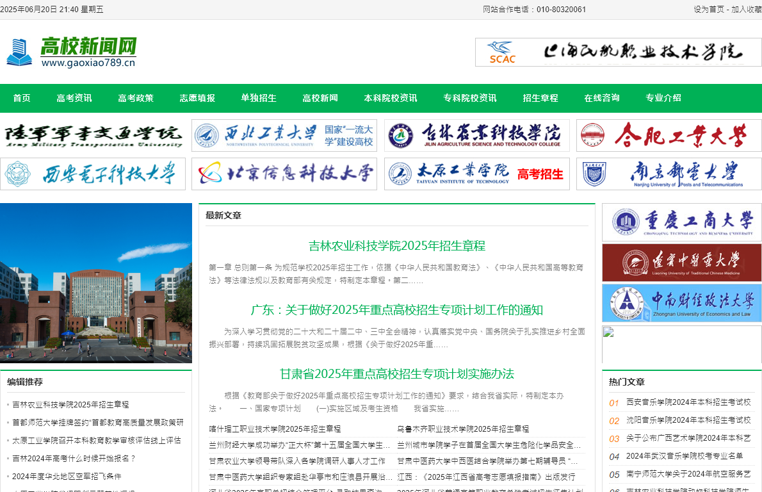Screen dimensions: 762x492
Task: Open the 辽宁中医药大学 sidebar banner
Action: coord(682,263)
